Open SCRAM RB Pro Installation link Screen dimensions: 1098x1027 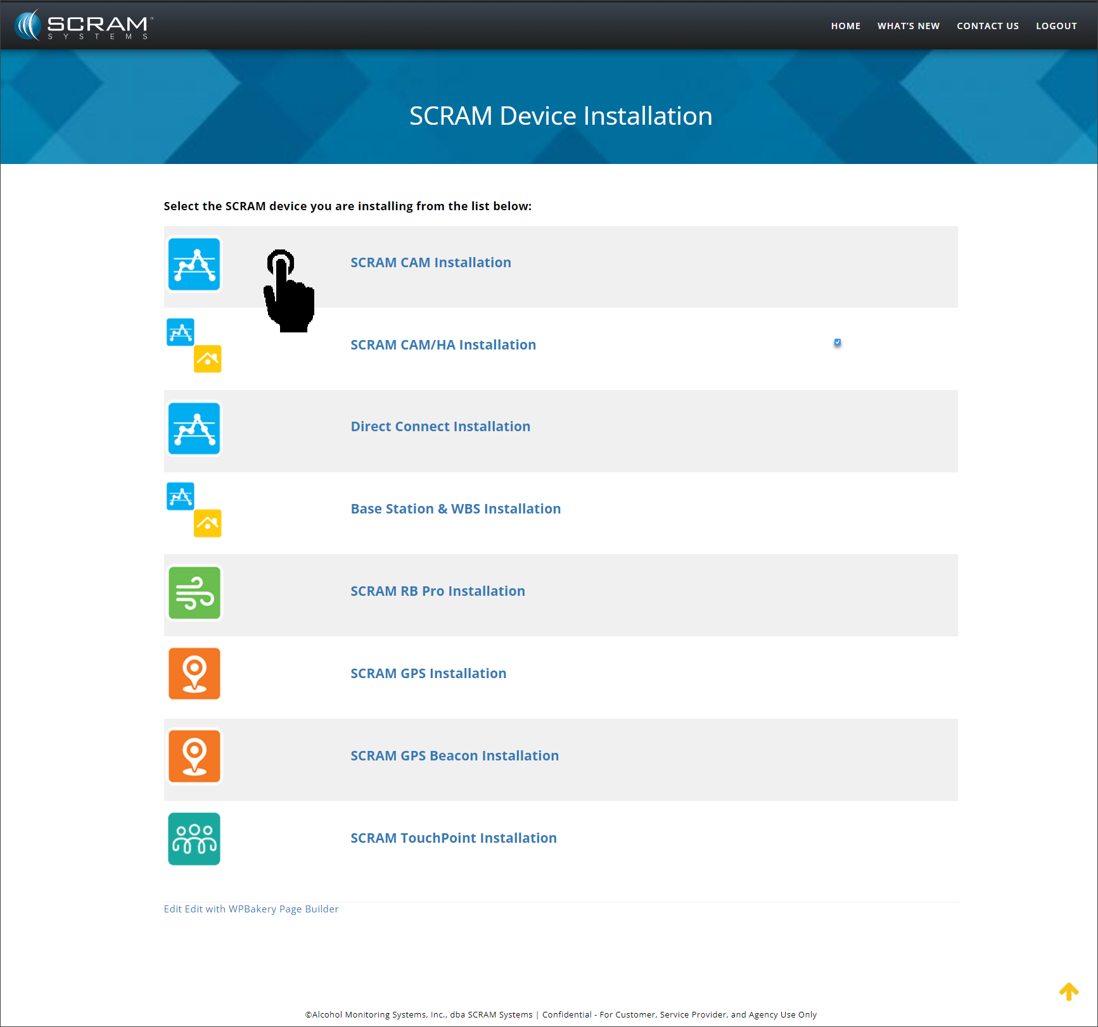(437, 591)
